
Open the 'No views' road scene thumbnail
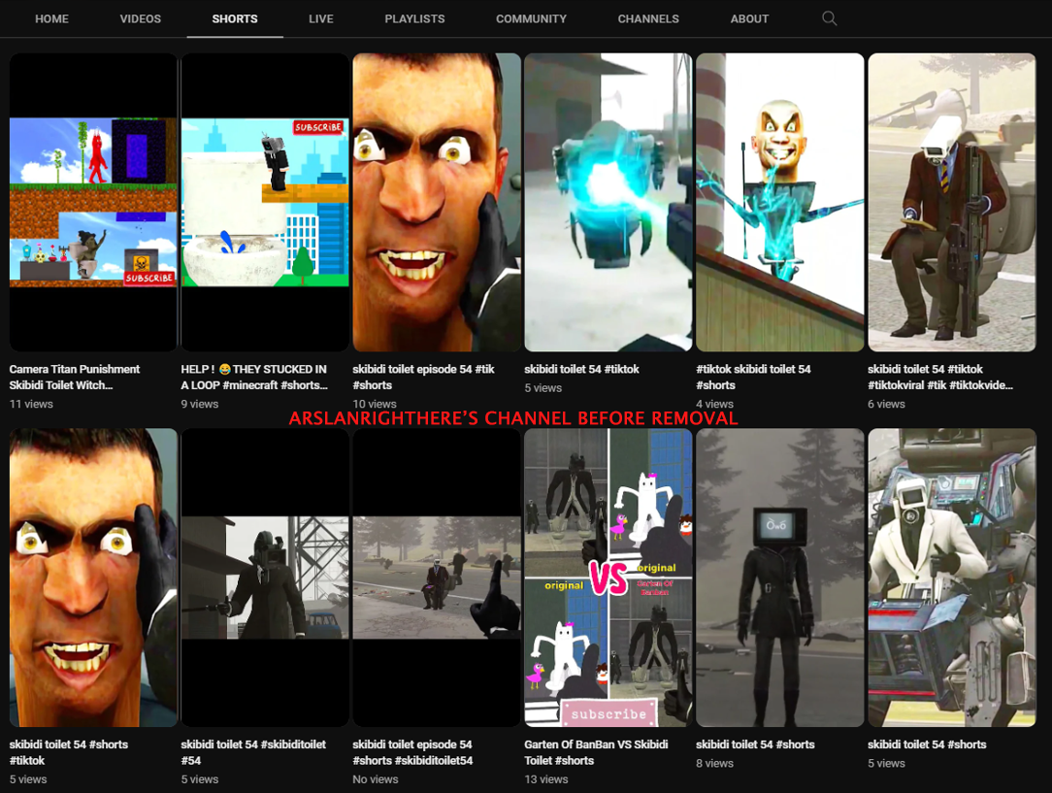coord(437,577)
